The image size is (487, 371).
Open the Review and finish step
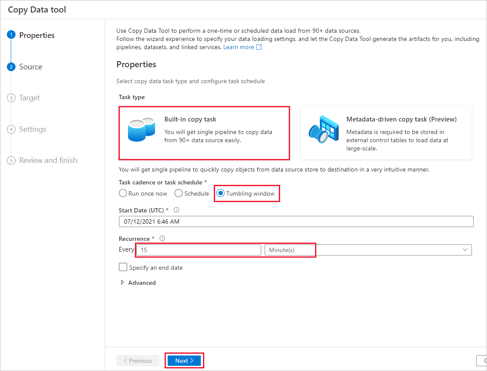coord(48,160)
